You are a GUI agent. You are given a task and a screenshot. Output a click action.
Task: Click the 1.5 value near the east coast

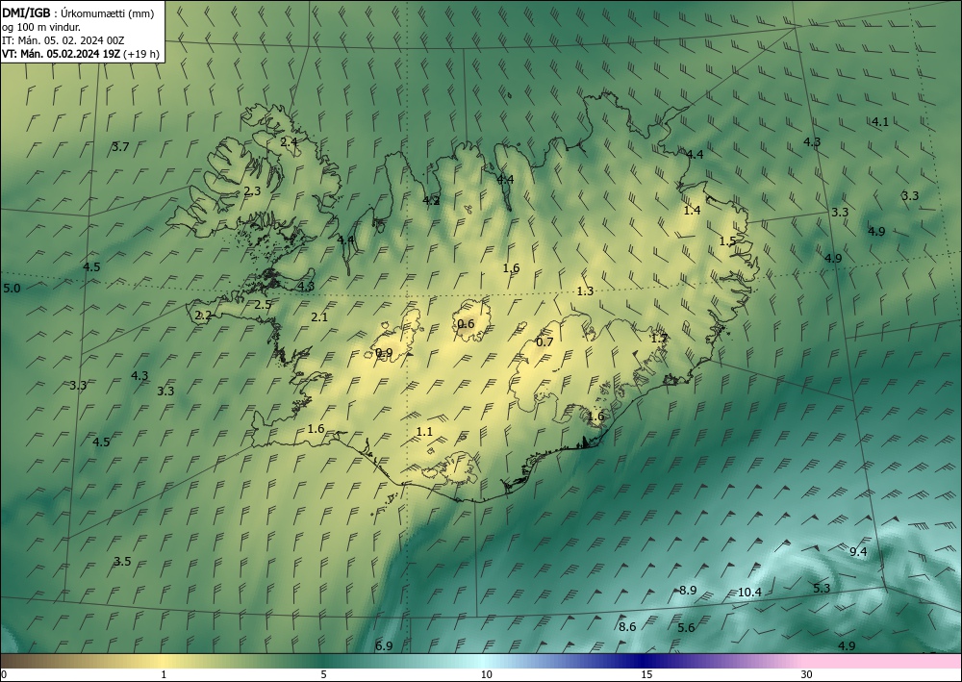[727, 241]
